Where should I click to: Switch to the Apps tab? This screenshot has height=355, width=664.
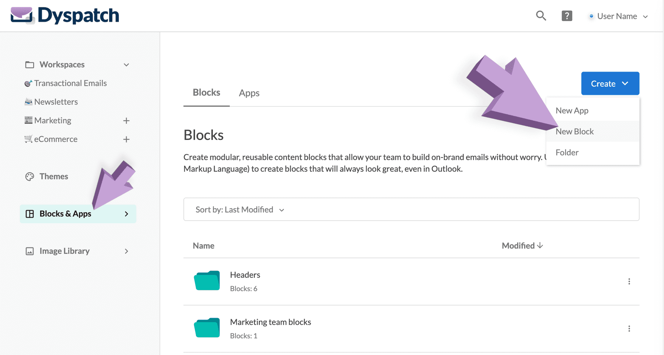click(x=249, y=93)
